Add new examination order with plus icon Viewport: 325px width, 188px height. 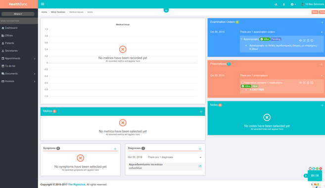pyautogui.click(x=322, y=22)
